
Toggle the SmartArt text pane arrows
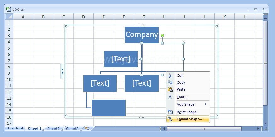(62, 71)
